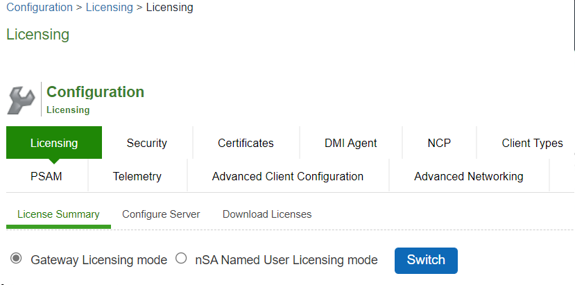Viewport: 575px width, 285px height.
Task: Open Advanced Client Configuration tab
Action: (288, 176)
